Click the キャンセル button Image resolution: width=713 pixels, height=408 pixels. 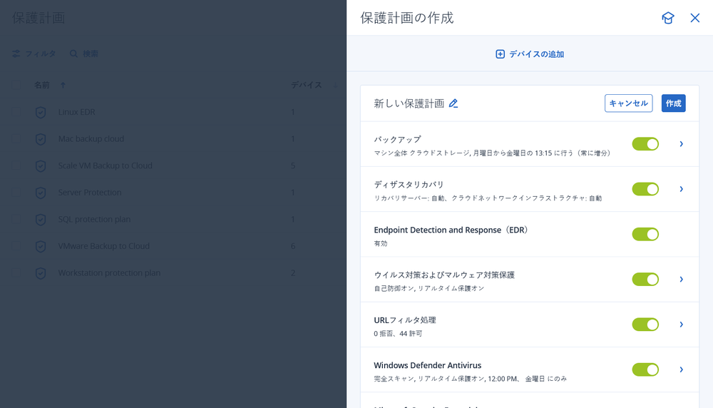tap(628, 103)
